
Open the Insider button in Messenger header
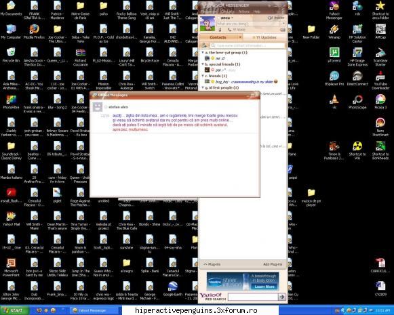(276, 18)
